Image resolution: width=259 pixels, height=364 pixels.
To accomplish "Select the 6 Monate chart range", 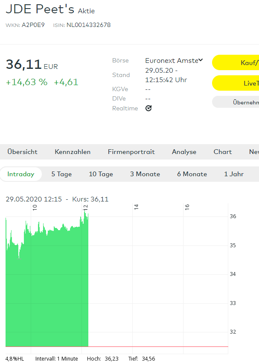I will click(192, 174).
